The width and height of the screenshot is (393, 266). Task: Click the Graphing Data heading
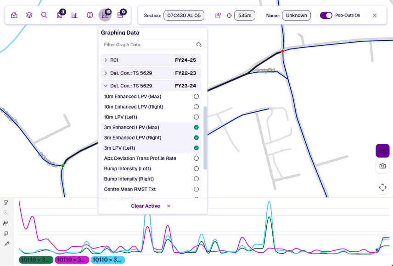tap(120, 33)
